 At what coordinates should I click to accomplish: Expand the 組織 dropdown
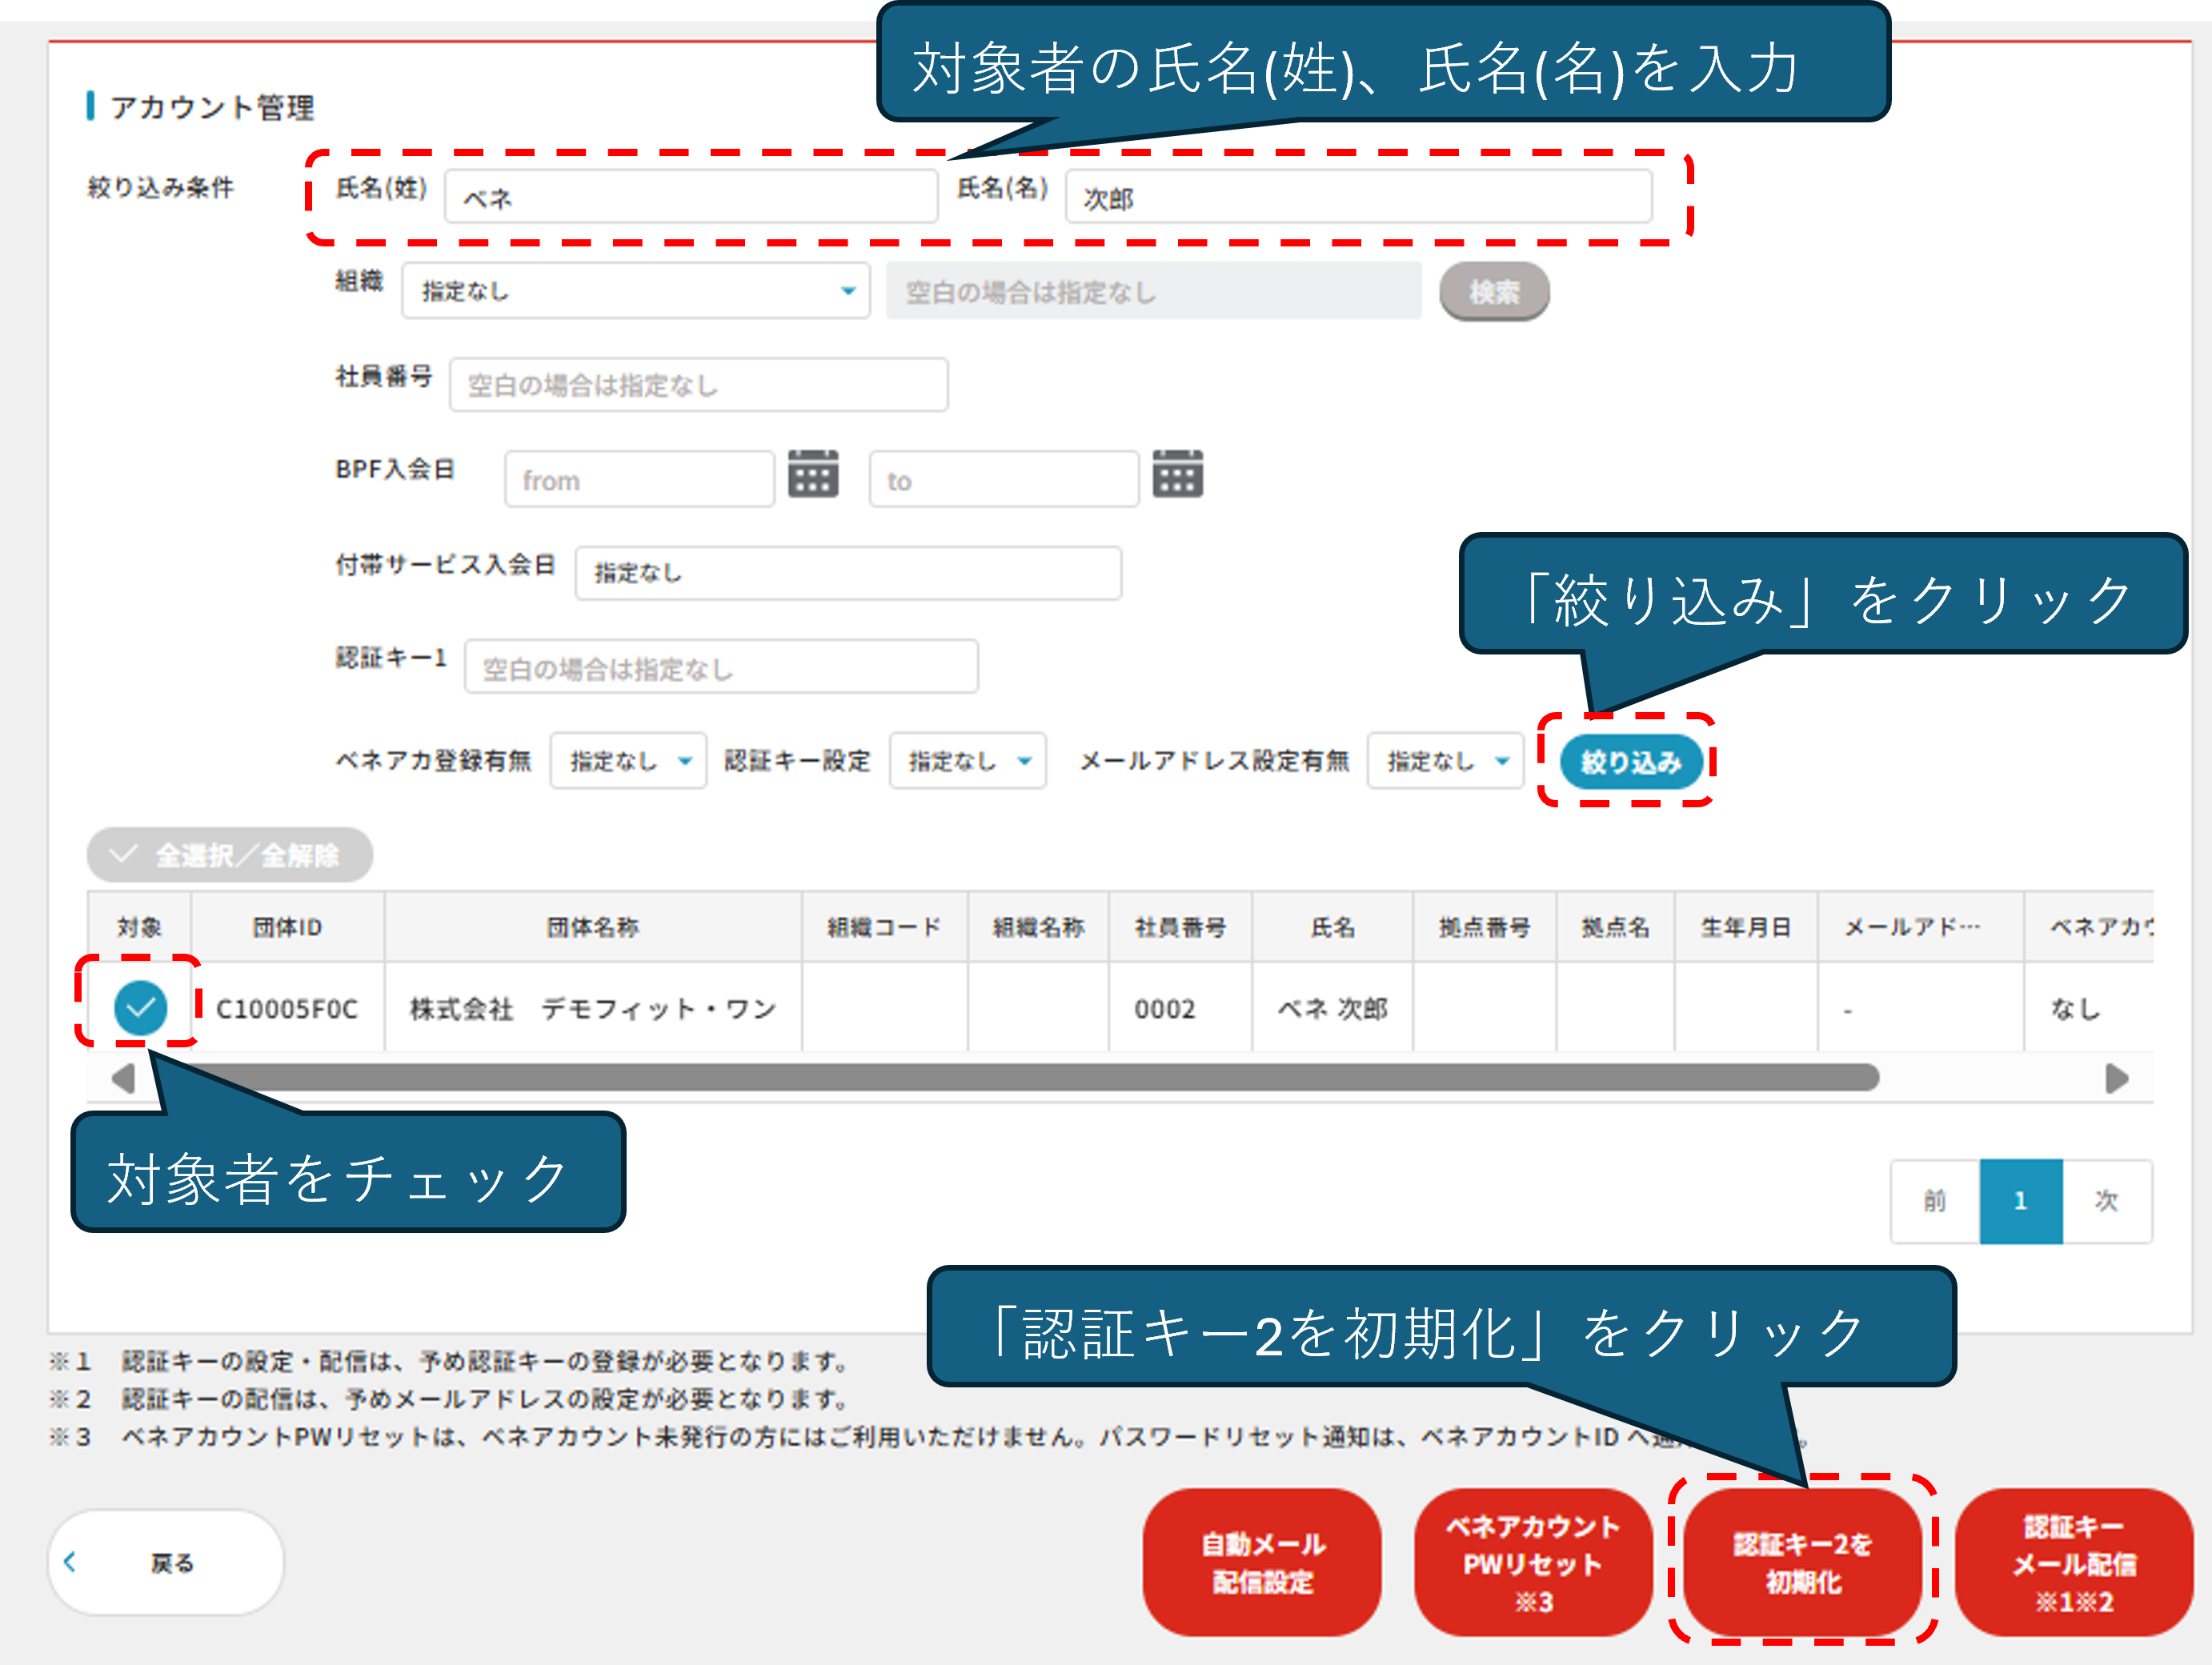pyautogui.click(x=636, y=291)
